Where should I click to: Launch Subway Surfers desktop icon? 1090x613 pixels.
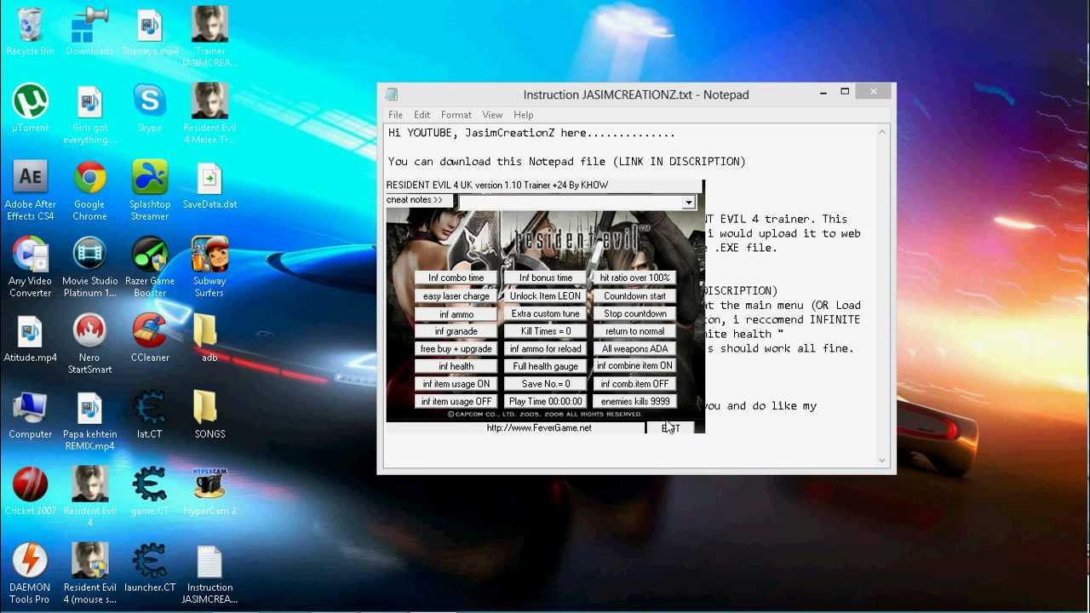tap(209, 267)
